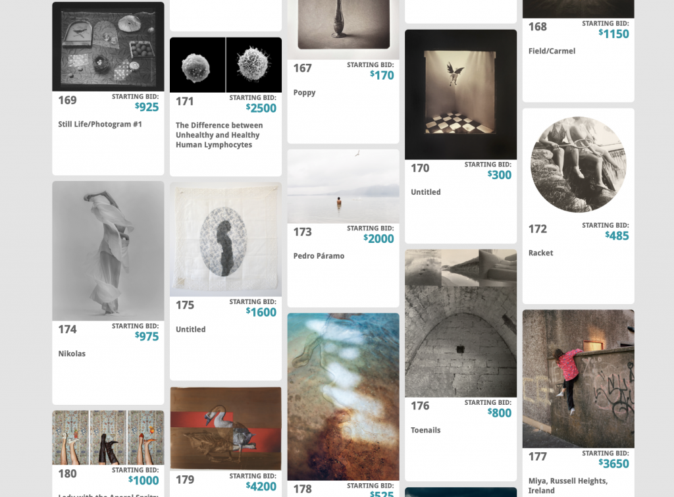This screenshot has height=497, width=674.
Task: Click the $2500 starting bid for lot 171
Action: (261, 108)
